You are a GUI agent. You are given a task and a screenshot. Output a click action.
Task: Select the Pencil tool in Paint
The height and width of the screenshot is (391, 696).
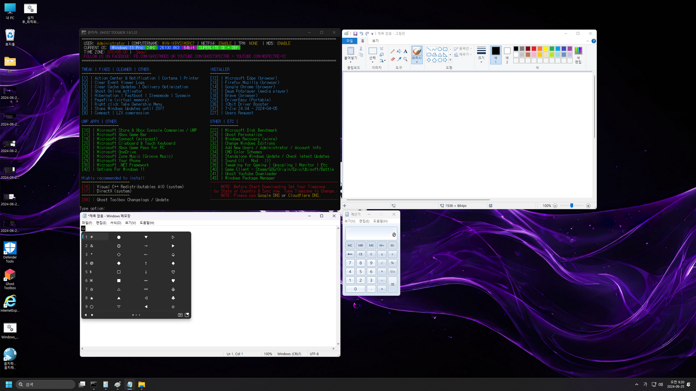(393, 51)
